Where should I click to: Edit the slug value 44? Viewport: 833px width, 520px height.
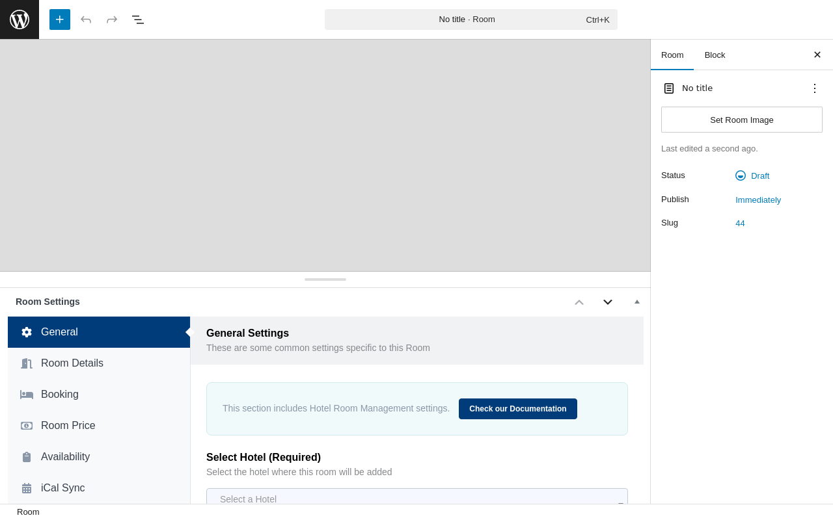pyautogui.click(x=741, y=223)
